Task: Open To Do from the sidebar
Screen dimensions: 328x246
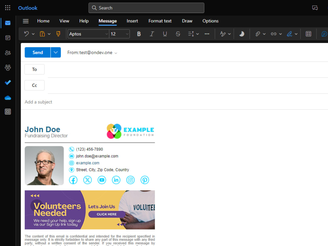Action: coord(8,83)
